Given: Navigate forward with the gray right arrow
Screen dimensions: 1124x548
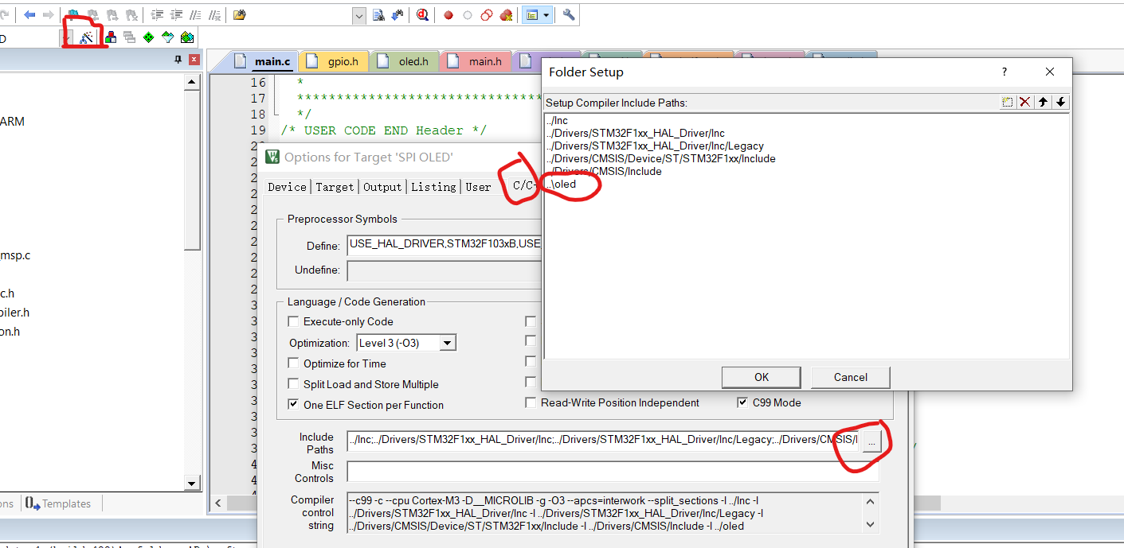Looking at the screenshot, I should [x=48, y=15].
